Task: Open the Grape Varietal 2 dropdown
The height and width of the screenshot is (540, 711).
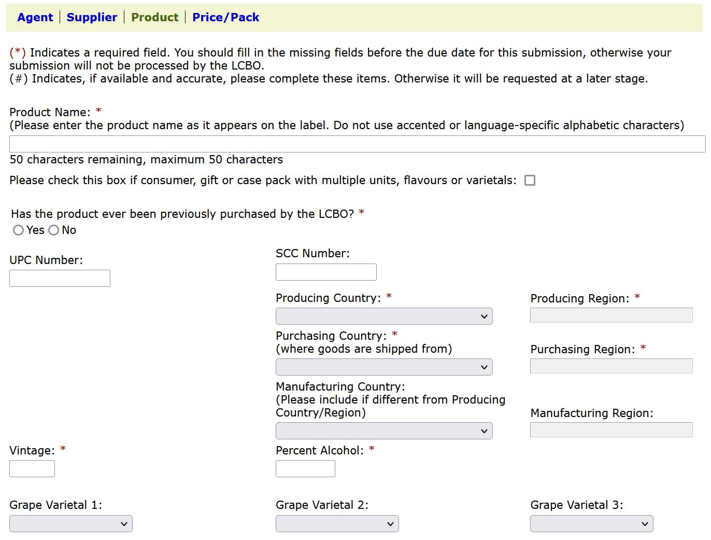Action: coord(337,524)
